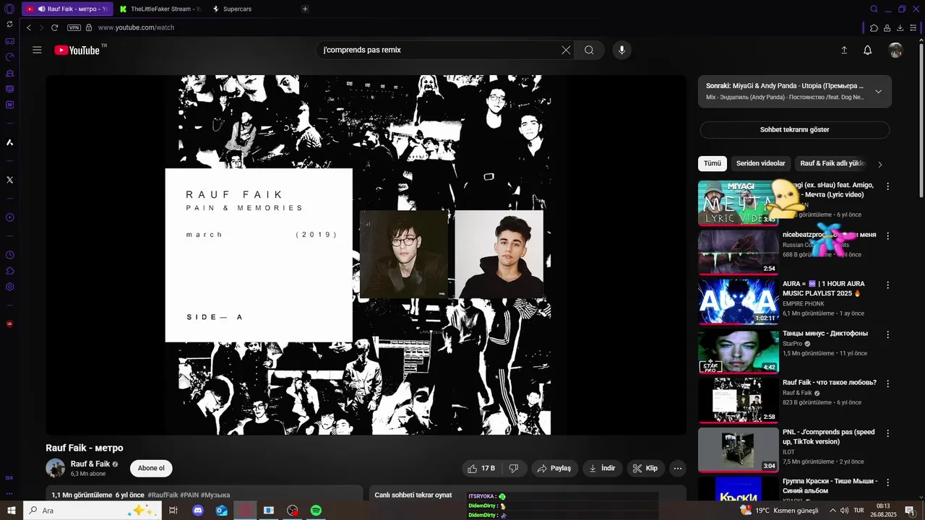Dislike the Rauf Faik video
This screenshot has width=925, height=520.
(514, 468)
